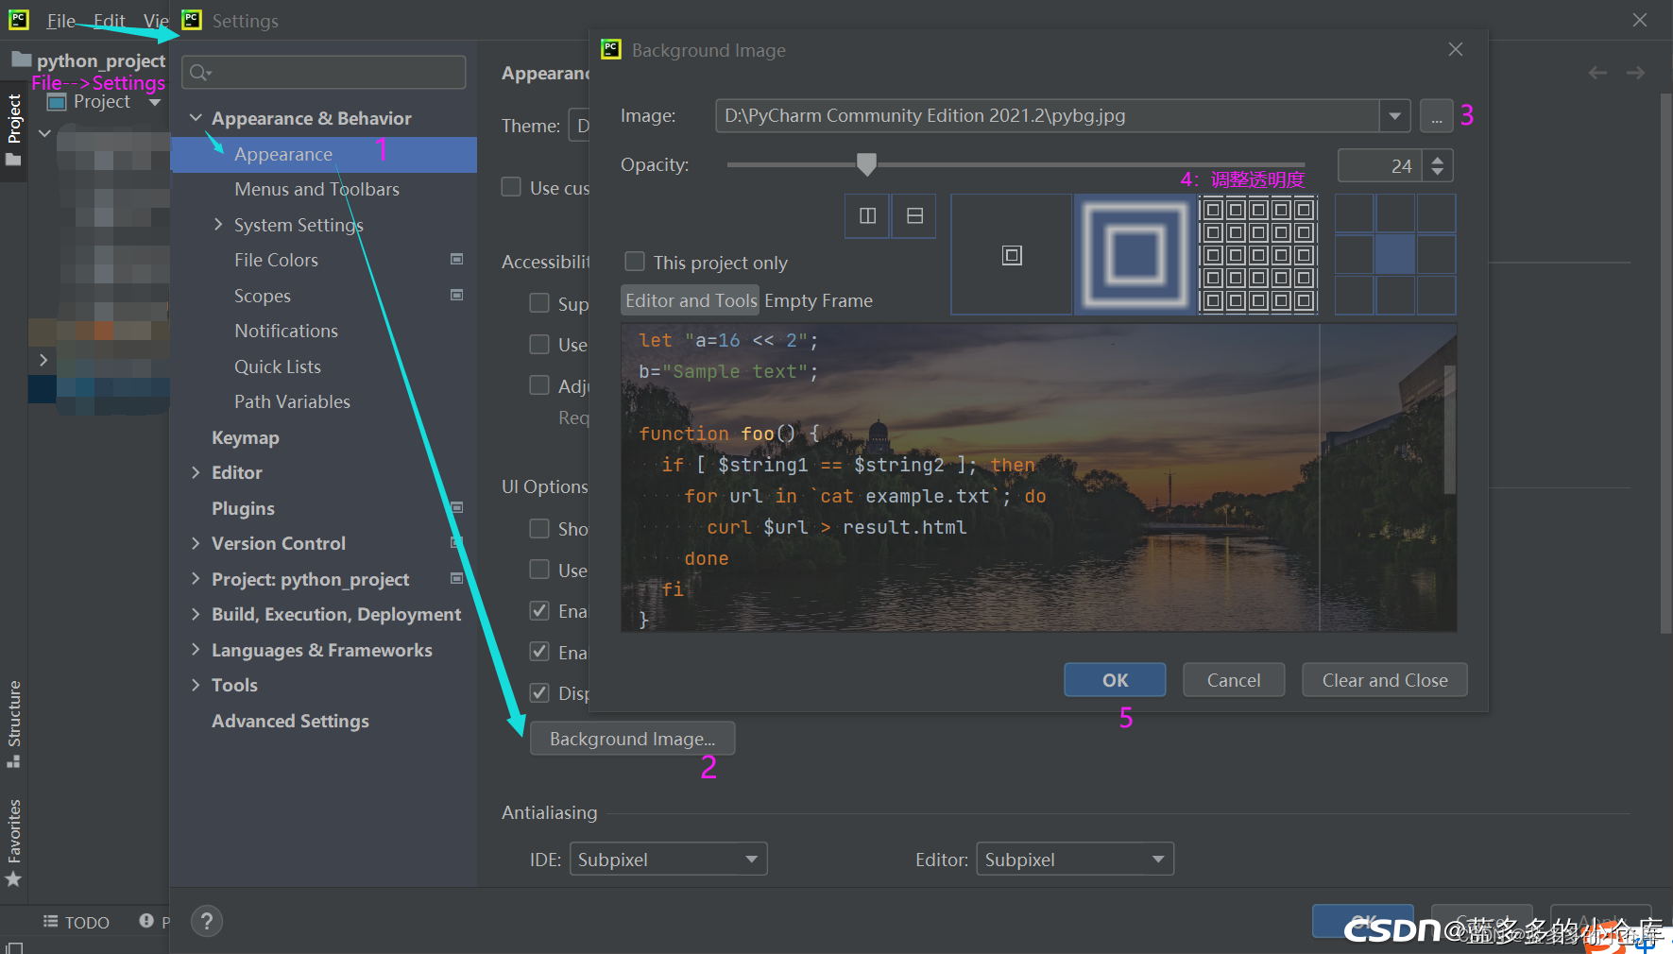The width and height of the screenshot is (1673, 954).
Task: Click the python_project folder icon
Action: tap(21, 60)
